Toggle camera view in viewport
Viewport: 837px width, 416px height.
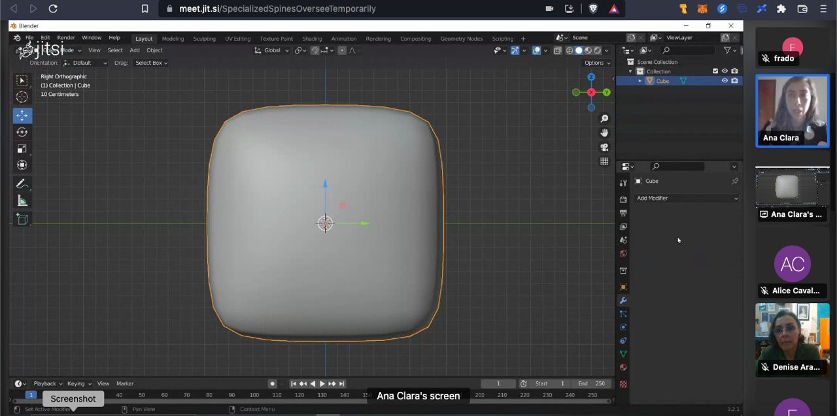(x=604, y=147)
